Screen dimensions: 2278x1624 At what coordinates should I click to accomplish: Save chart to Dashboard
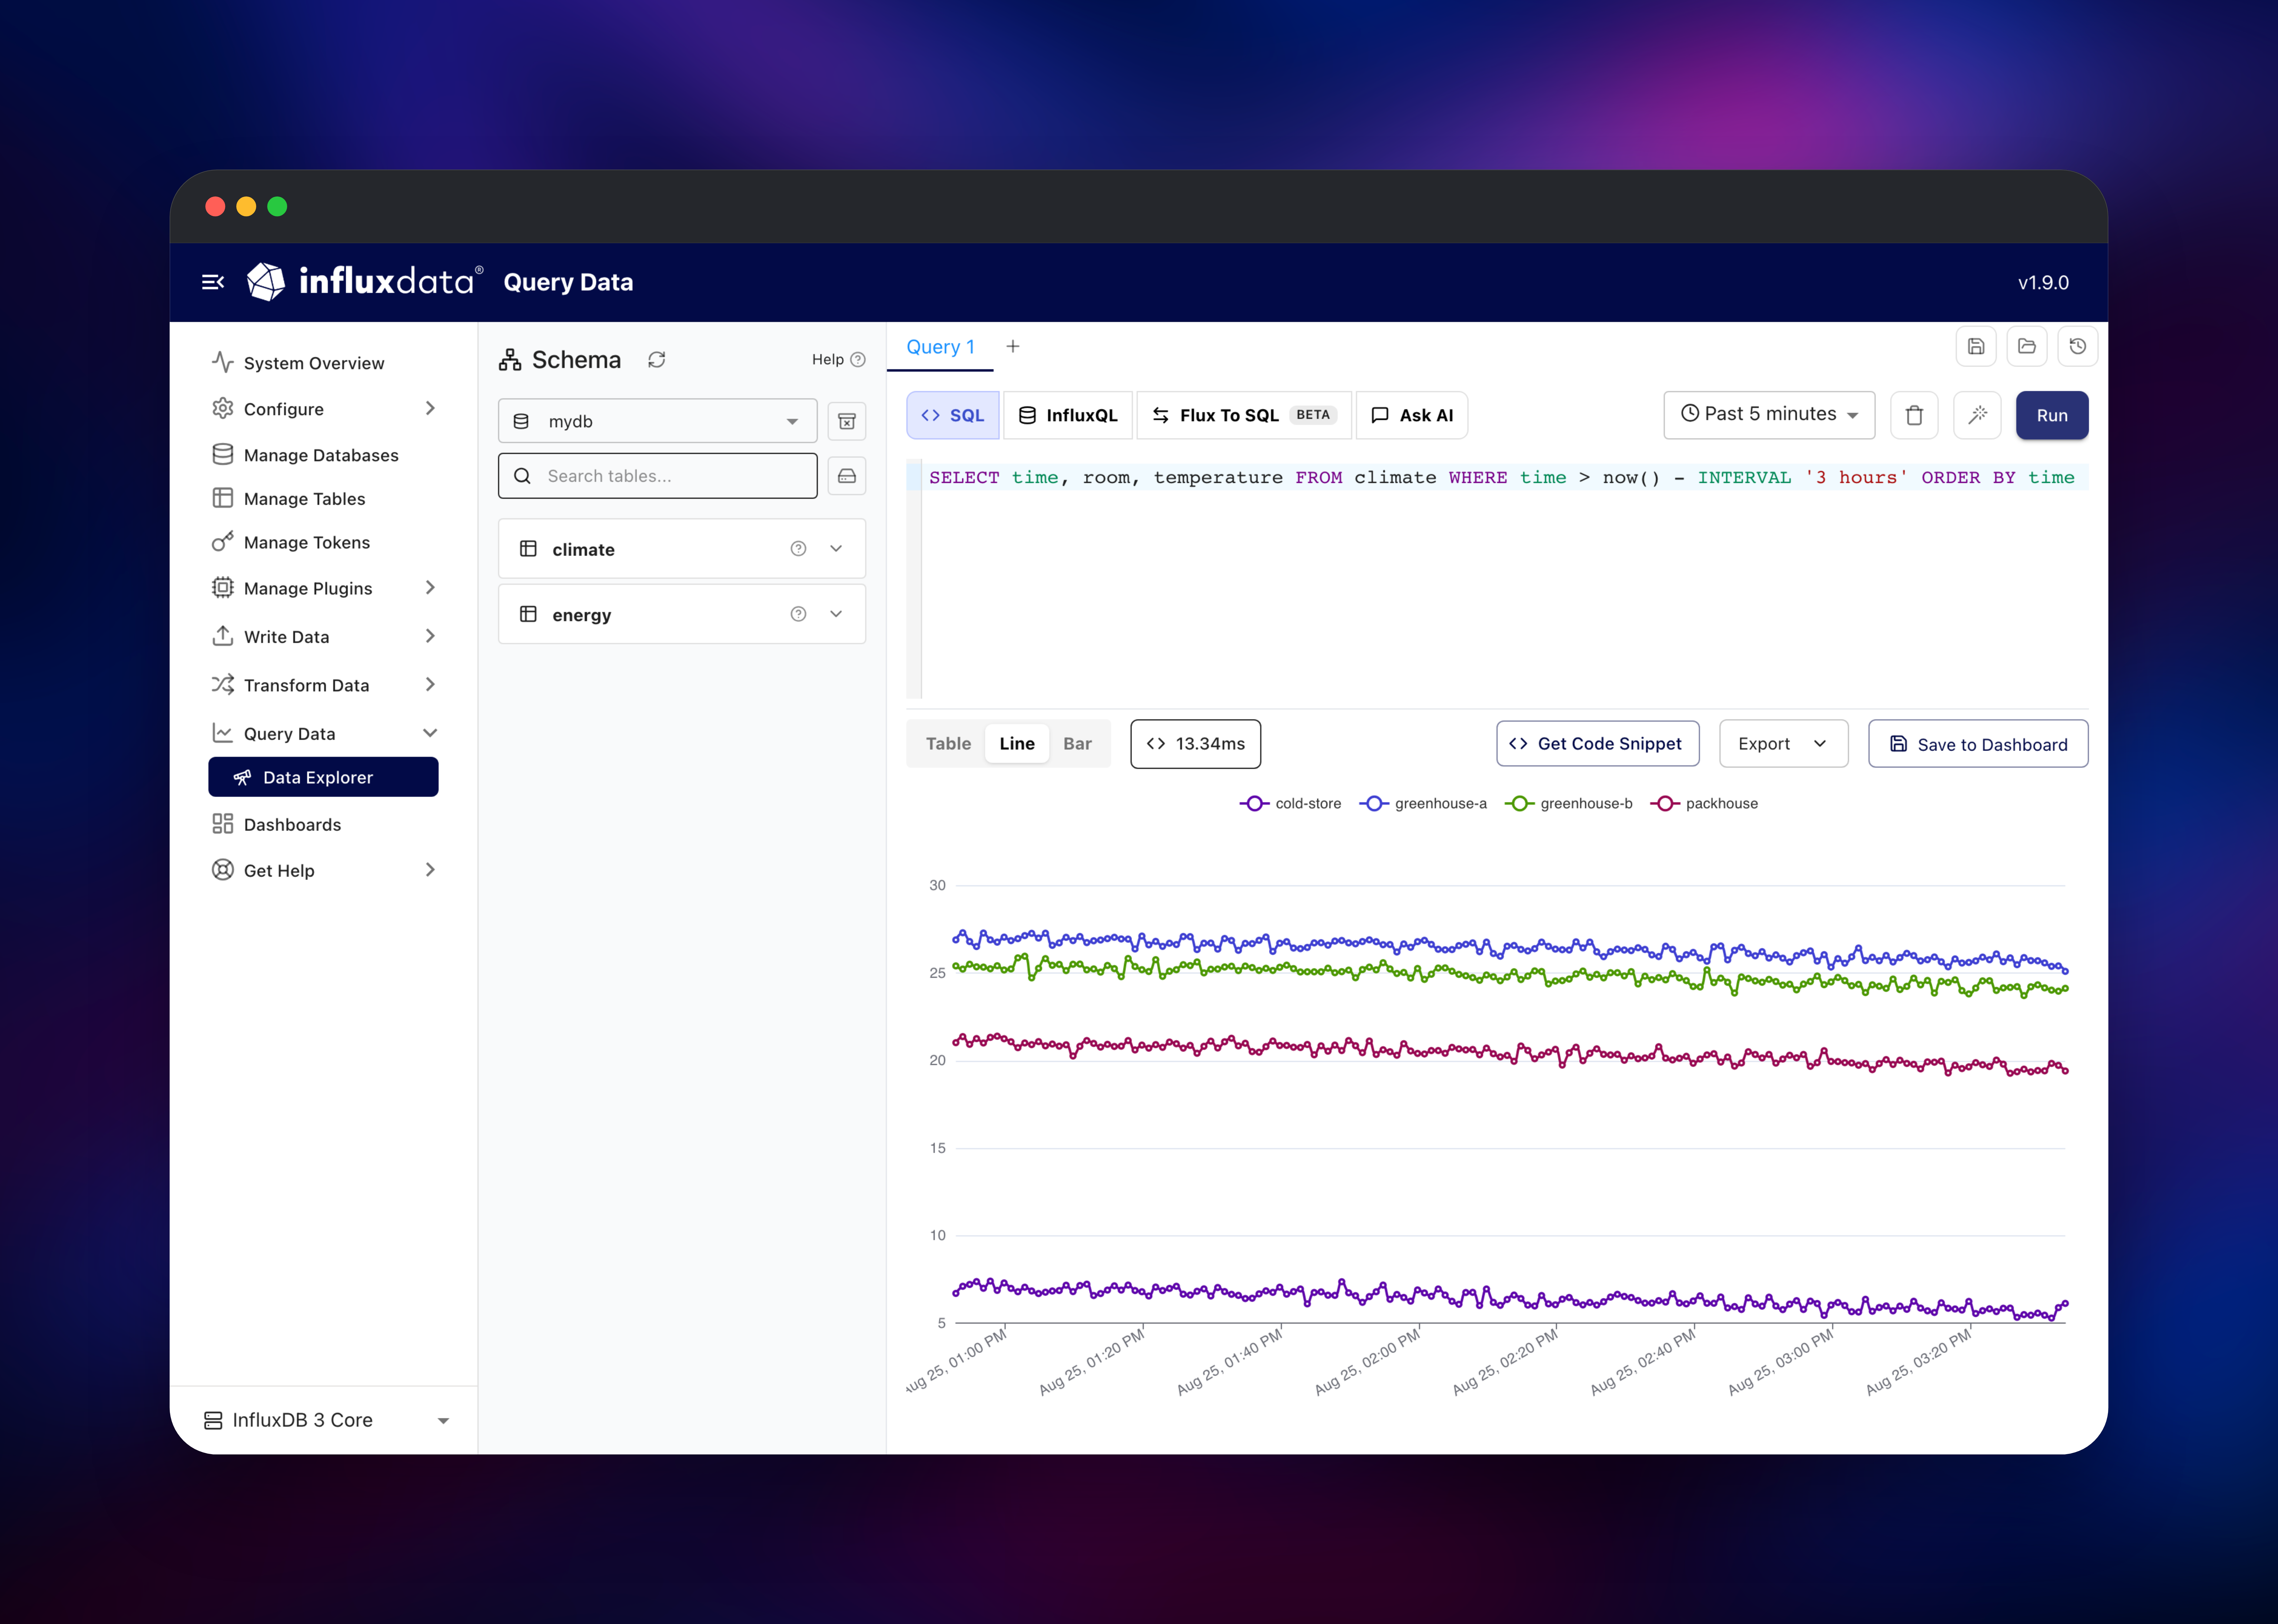1978,744
